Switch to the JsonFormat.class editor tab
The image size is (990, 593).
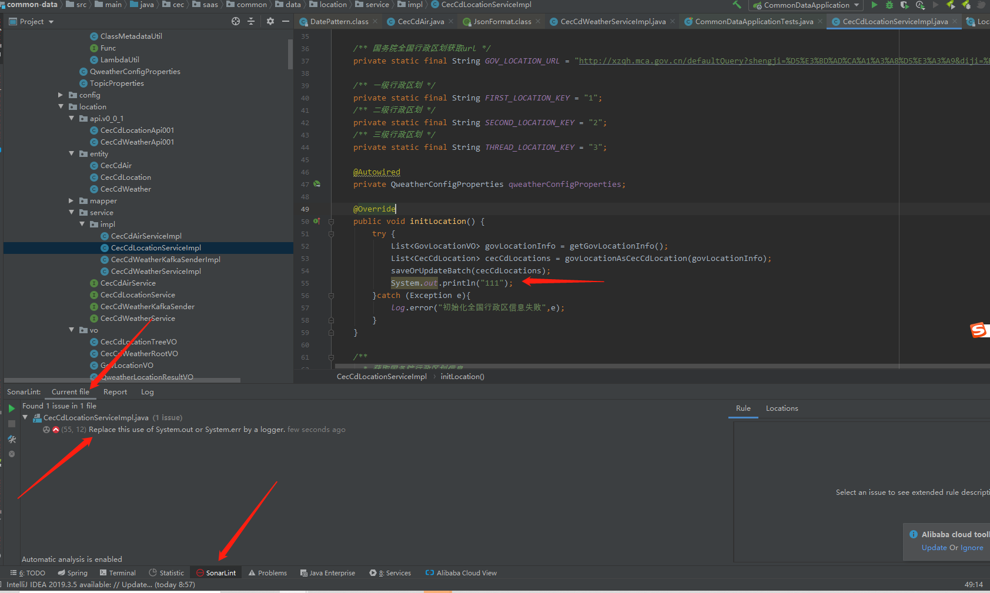[502, 21]
